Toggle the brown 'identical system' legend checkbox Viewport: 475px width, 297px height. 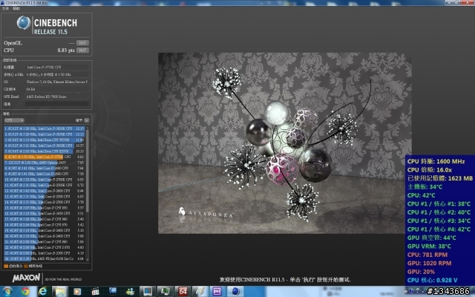[26, 266]
